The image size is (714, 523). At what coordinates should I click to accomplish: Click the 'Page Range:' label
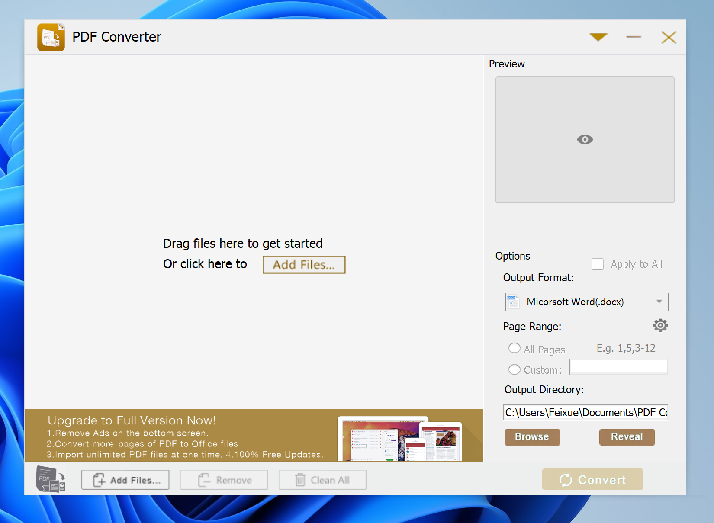[x=532, y=327]
